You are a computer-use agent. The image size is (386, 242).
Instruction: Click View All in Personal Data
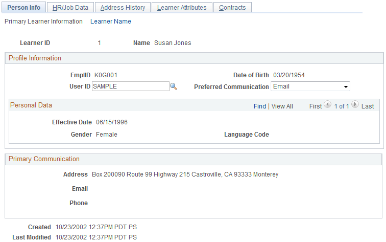pos(282,106)
